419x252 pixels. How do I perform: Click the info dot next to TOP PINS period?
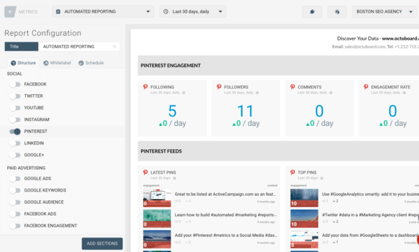coord(322,178)
